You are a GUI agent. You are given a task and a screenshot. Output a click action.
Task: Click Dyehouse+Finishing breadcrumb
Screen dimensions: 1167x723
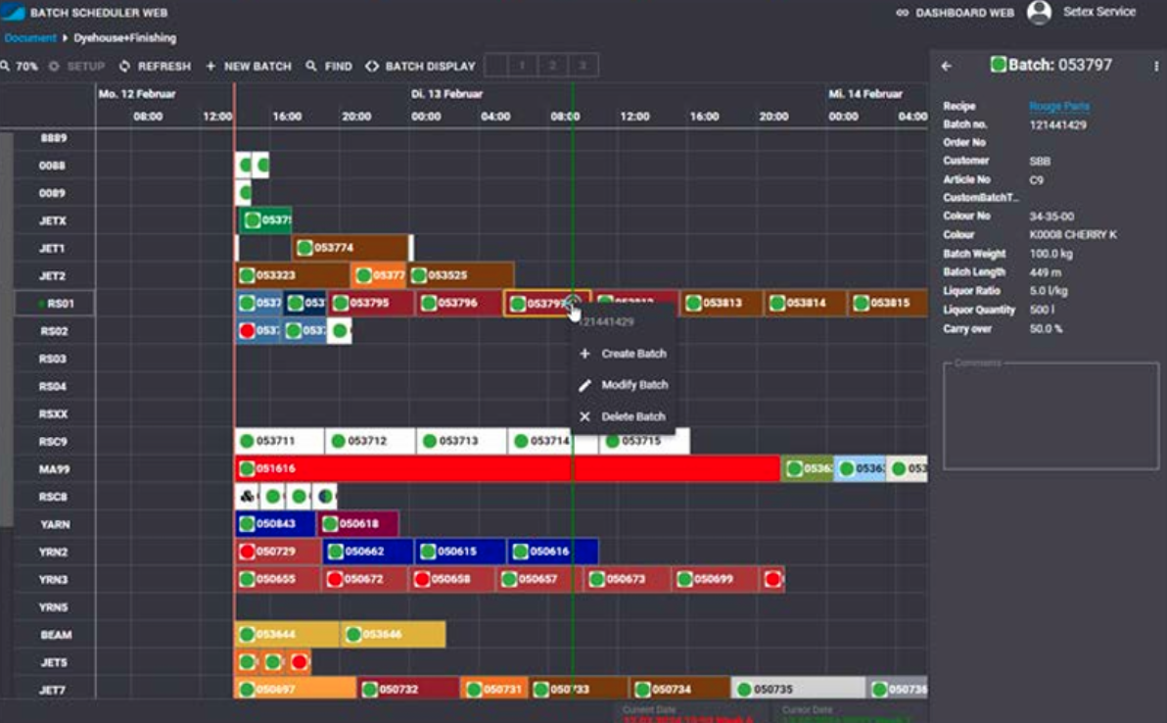(x=125, y=38)
